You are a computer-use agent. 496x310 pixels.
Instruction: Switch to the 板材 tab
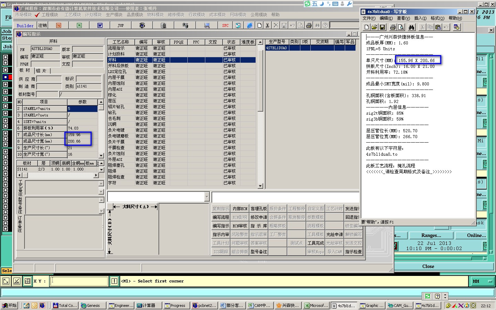click(25, 70)
